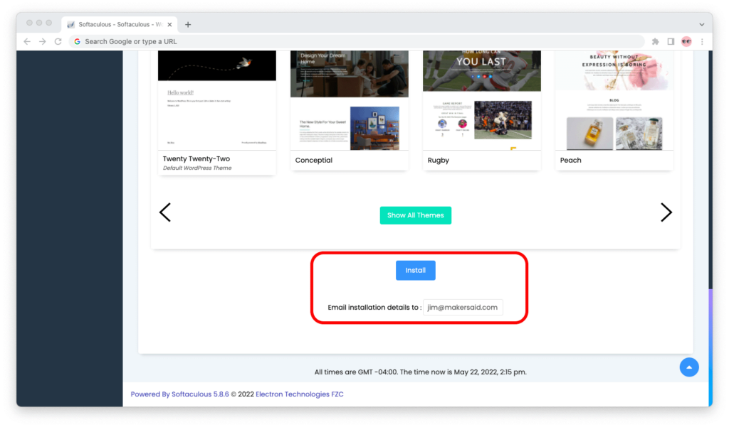Viewport: 729px width, 427px height.
Task: Click the Google icon in address bar
Action: 77,41
